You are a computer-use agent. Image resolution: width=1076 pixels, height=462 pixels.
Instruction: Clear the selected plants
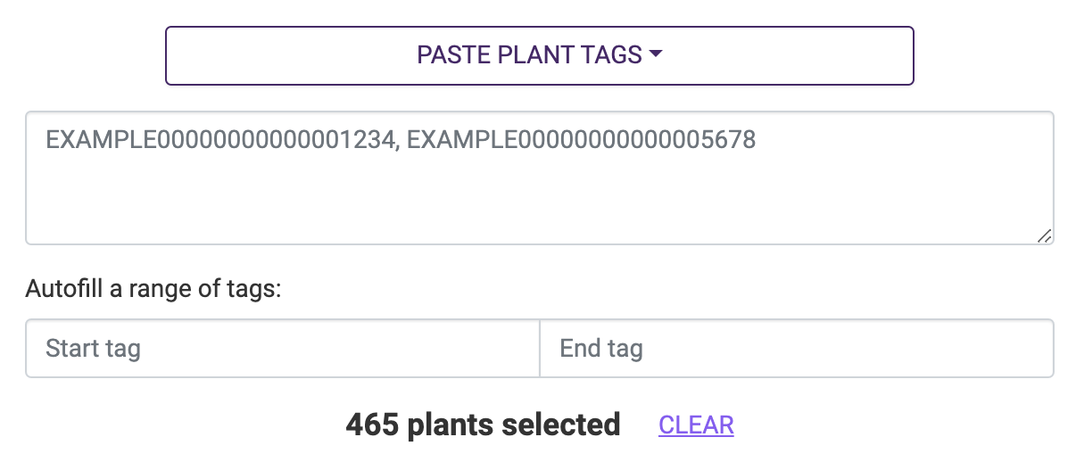696,425
